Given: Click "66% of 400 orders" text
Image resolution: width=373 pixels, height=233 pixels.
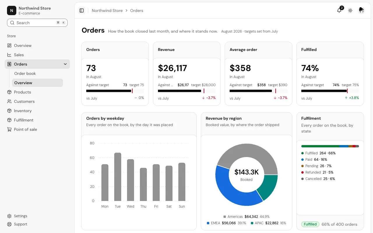Looking at the screenshot, I should click(339, 224).
